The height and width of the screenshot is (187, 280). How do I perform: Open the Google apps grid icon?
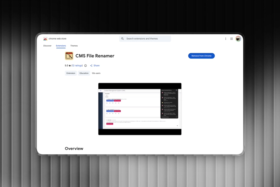[232, 39]
